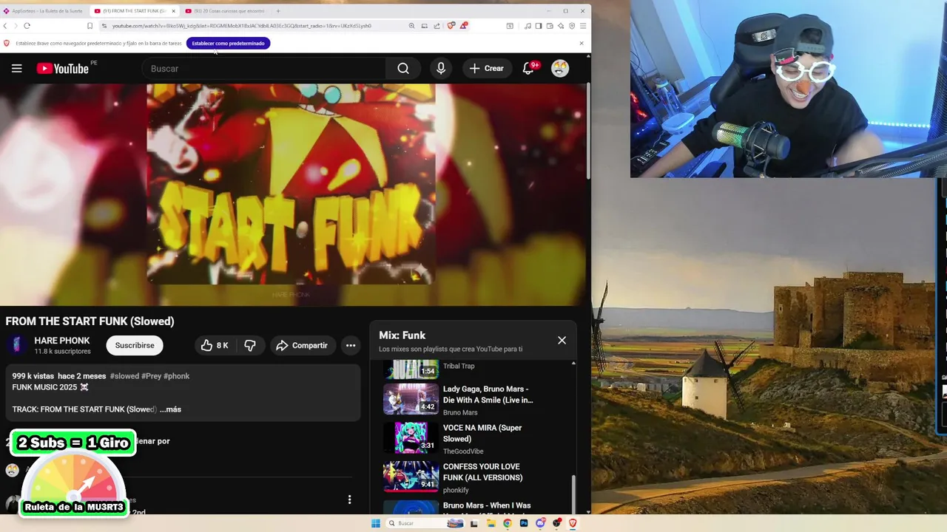Share the video via Compartir
The image size is (947, 532).
click(x=302, y=345)
